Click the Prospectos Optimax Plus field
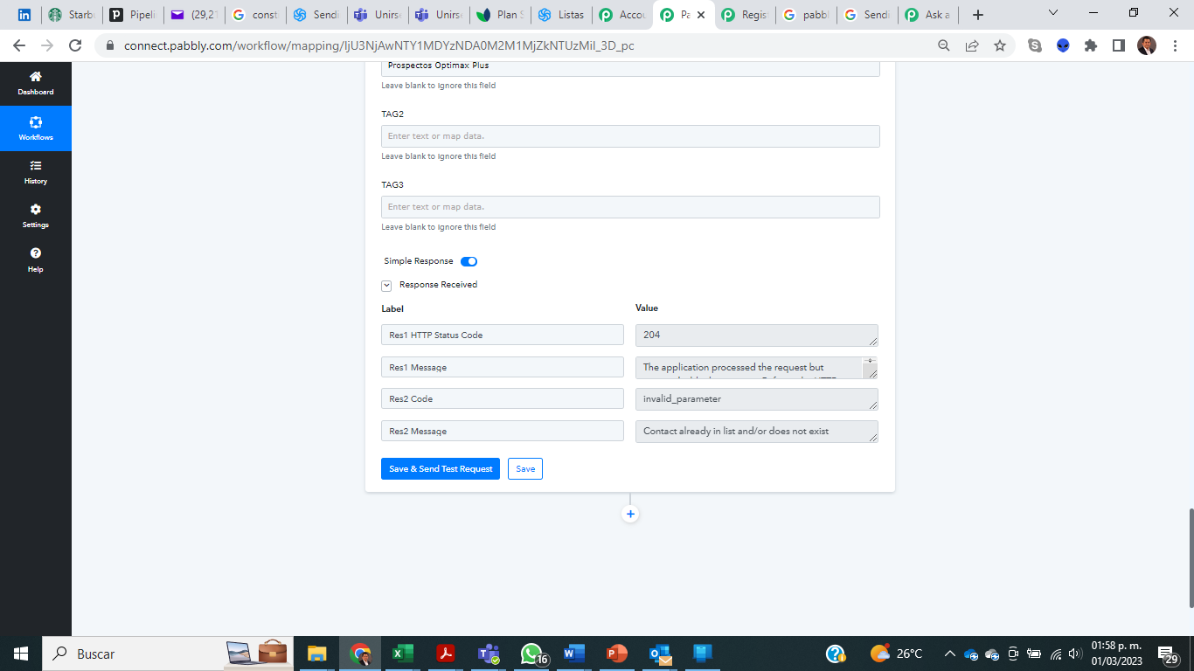 (x=630, y=66)
